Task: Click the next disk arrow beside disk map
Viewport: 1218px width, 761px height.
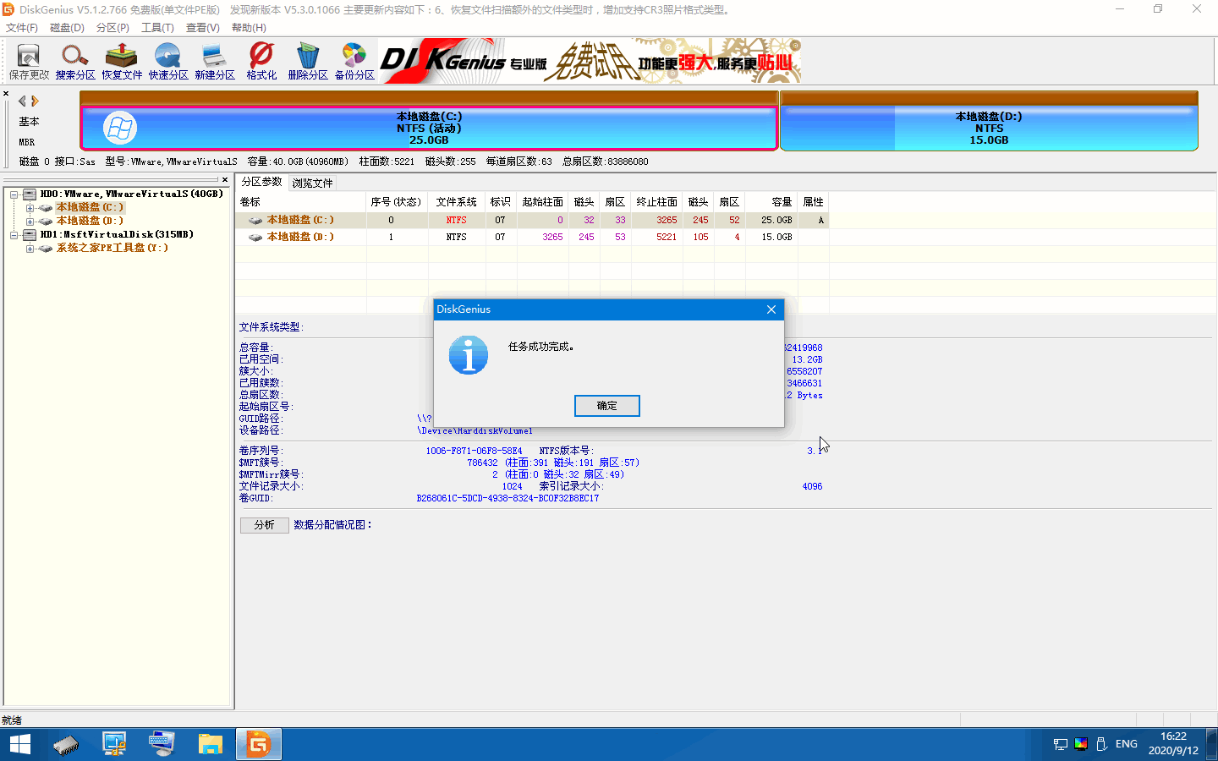Action: click(36, 101)
